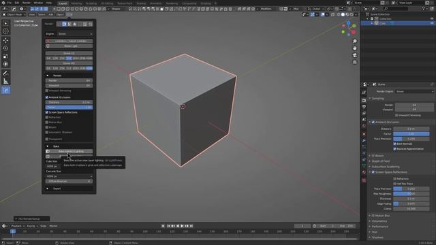This screenshot has height=245, width=436.
Task: Hide the Cube in the outliner
Action: (x=432, y=23)
